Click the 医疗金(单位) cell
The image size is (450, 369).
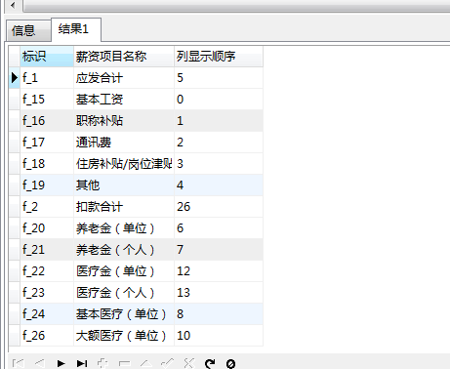124,271
